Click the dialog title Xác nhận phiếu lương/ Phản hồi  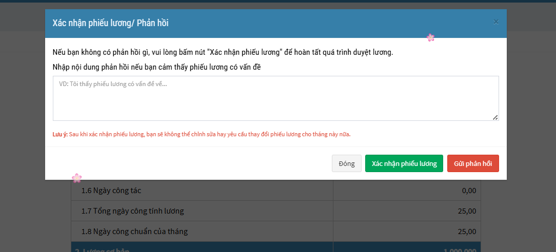coord(111,23)
